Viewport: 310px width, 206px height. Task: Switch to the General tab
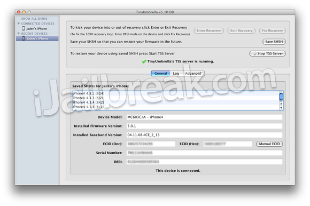point(160,74)
